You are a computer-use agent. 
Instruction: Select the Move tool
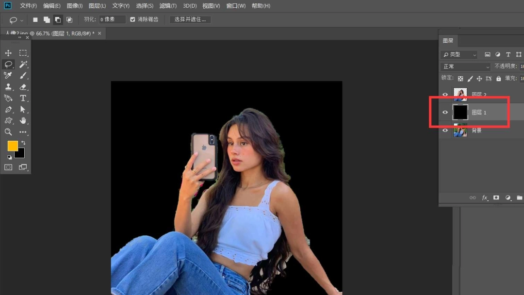tap(8, 53)
